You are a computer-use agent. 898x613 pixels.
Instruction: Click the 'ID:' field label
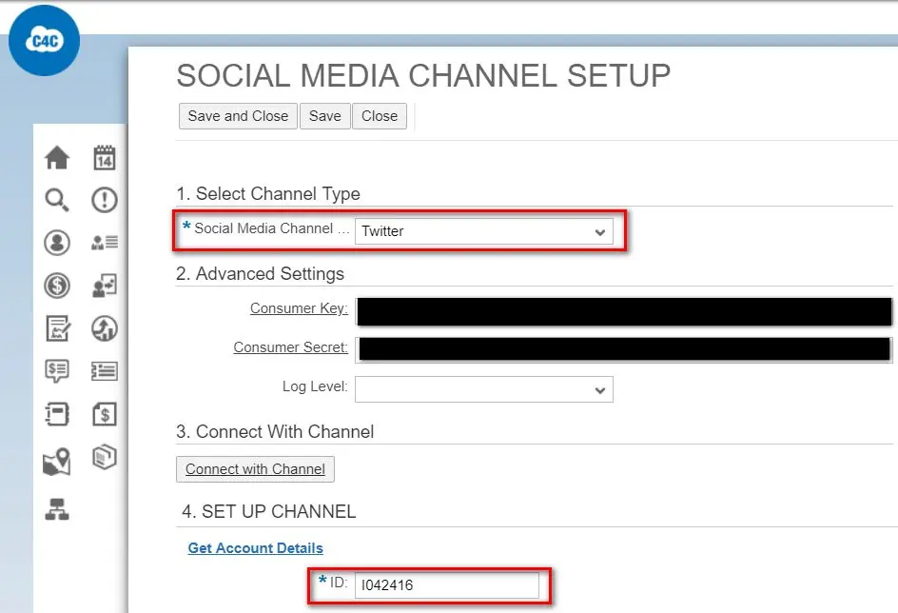339,582
